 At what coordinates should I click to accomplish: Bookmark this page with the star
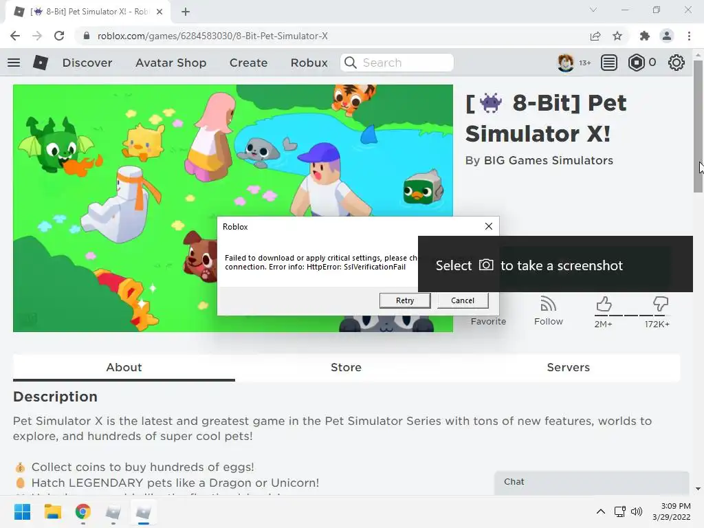coord(617,36)
